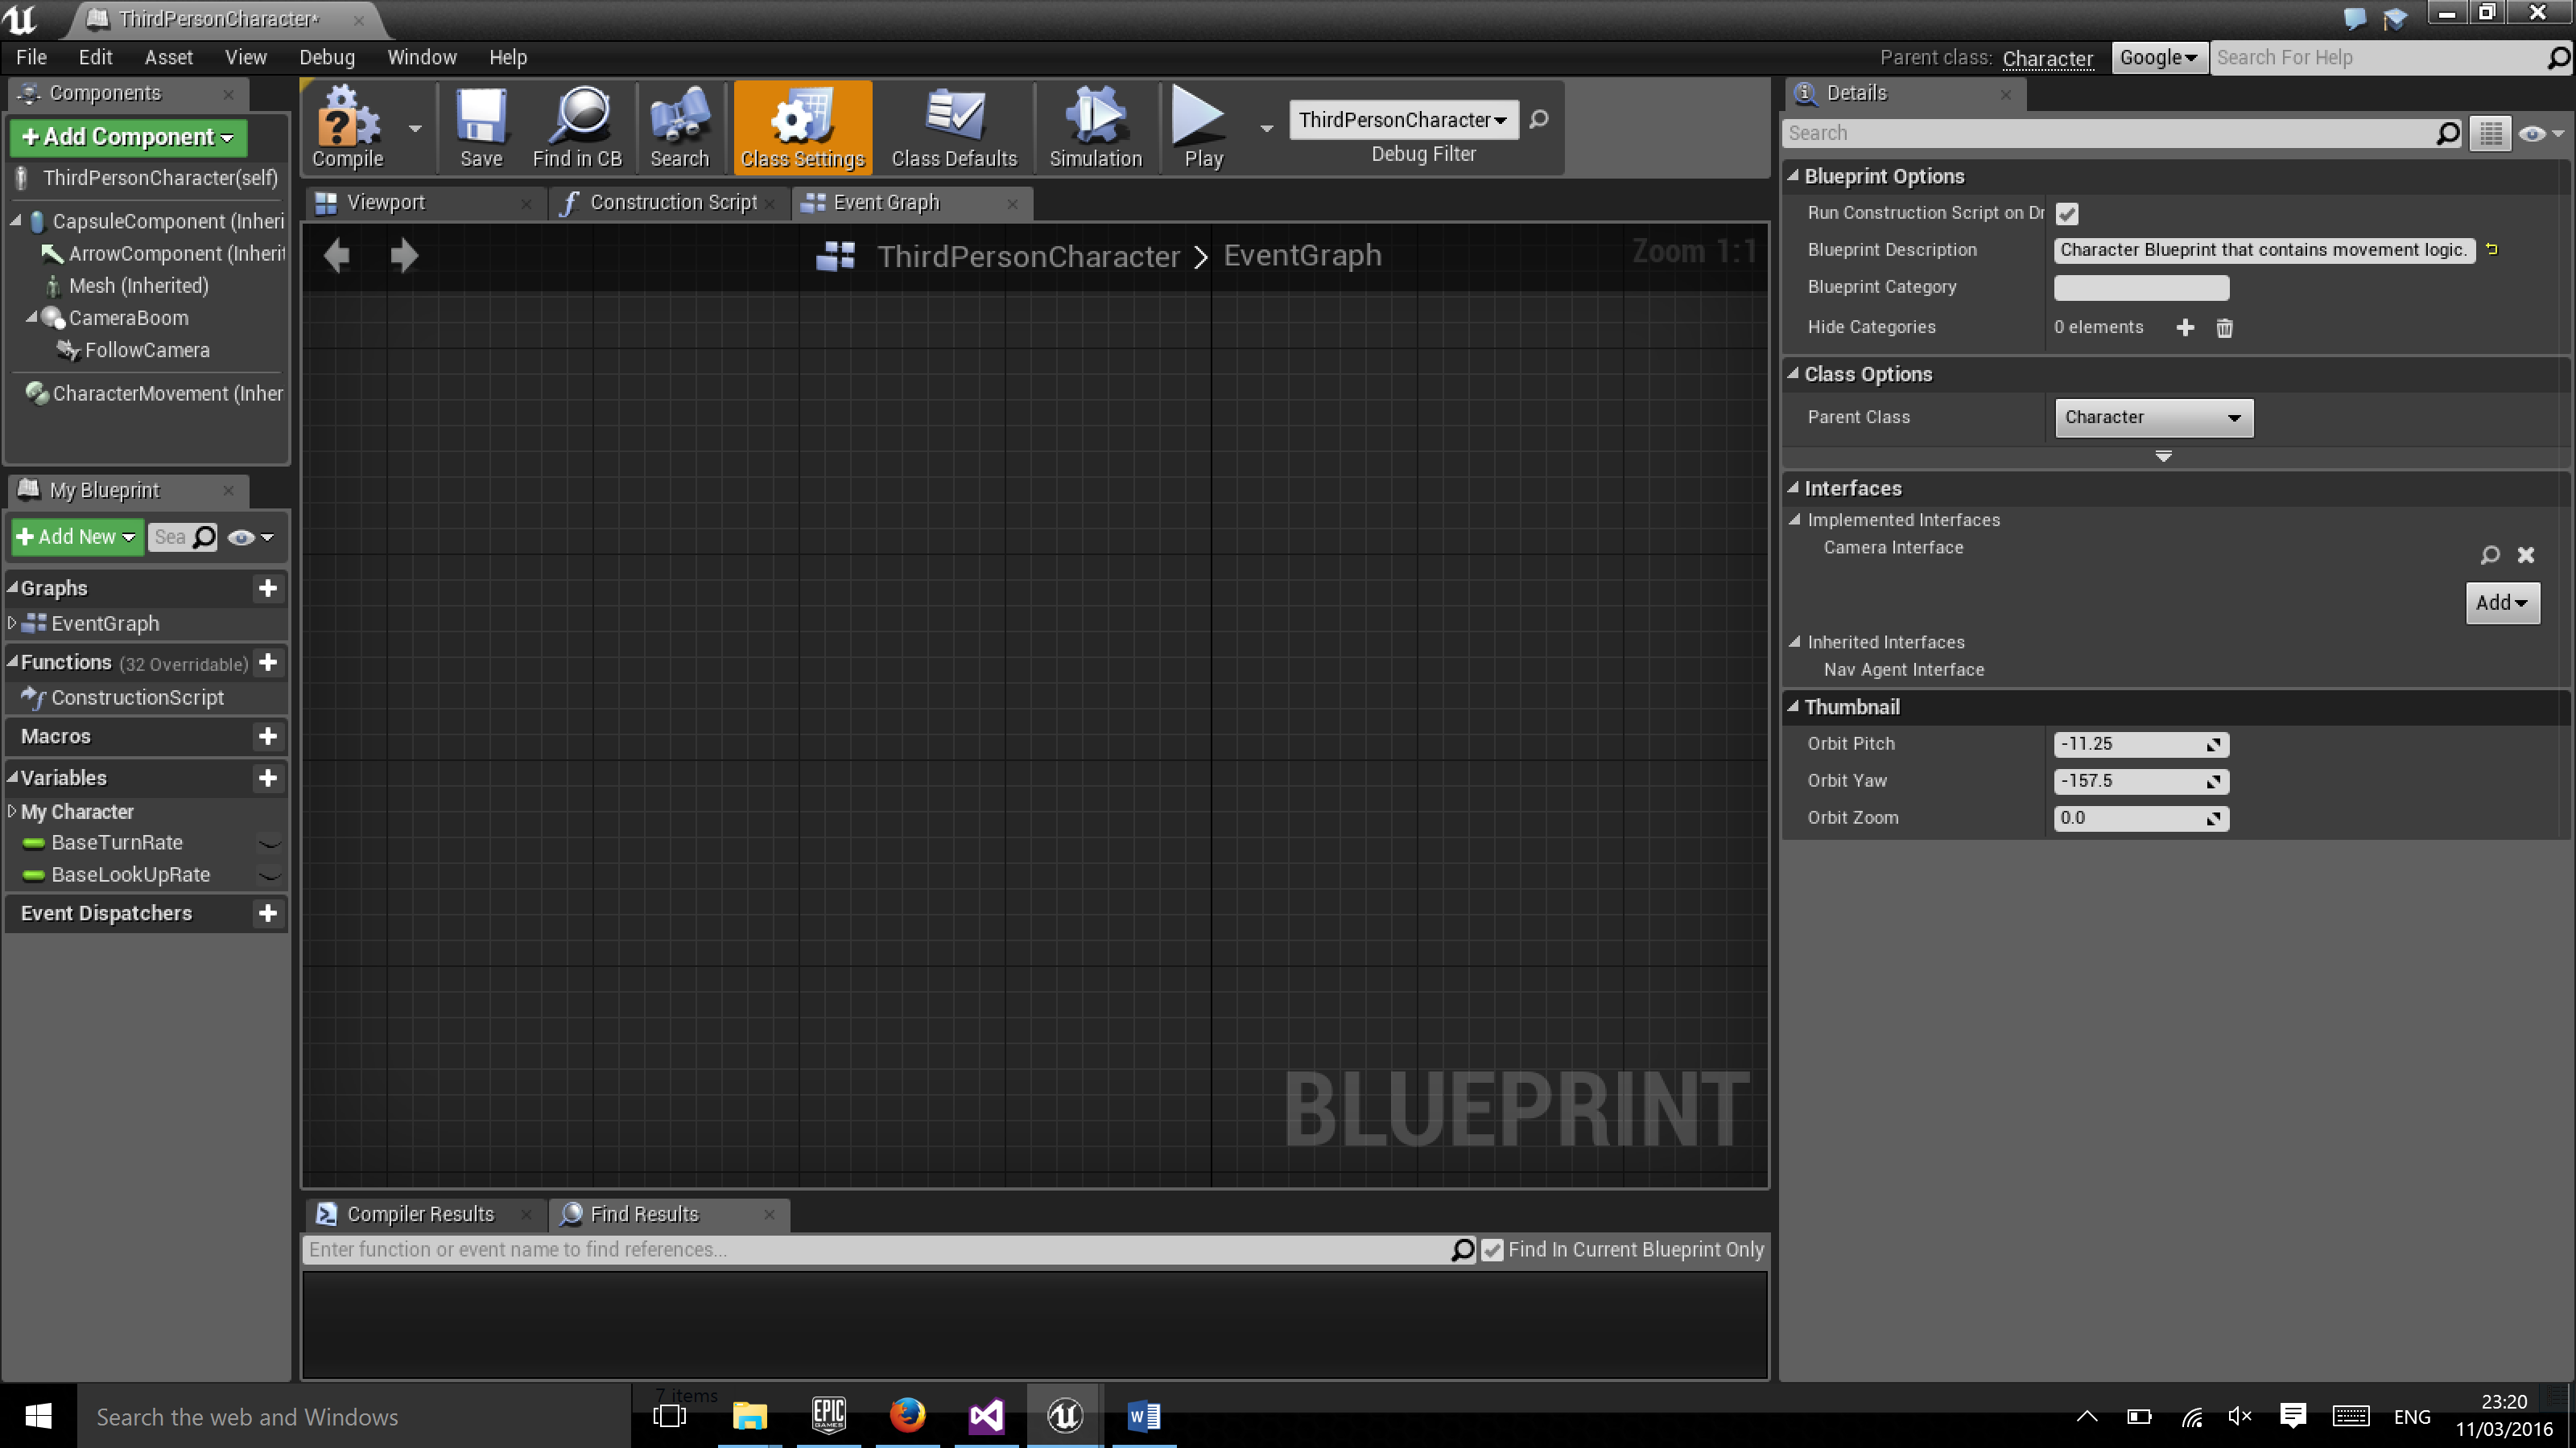Viewport: 2576px width, 1448px height.
Task: Open Play options dropdown arrow
Action: [1266, 128]
